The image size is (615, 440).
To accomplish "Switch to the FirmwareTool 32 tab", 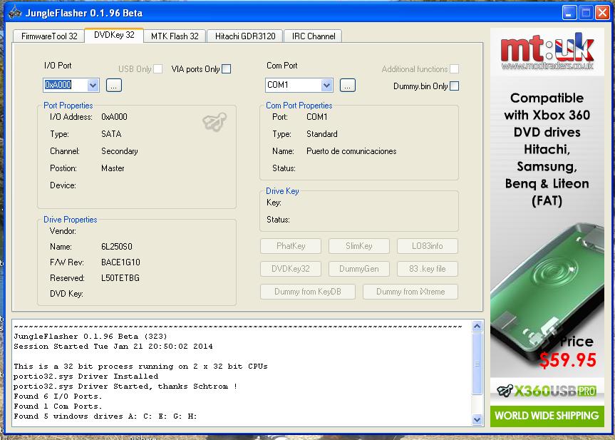I will pyautogui.click(x=48, y=36).
